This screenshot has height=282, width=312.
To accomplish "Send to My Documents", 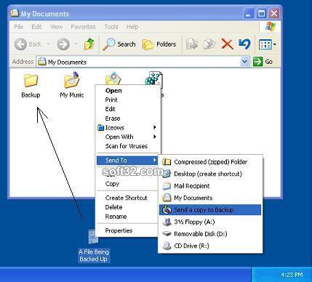I will point(210,198).
